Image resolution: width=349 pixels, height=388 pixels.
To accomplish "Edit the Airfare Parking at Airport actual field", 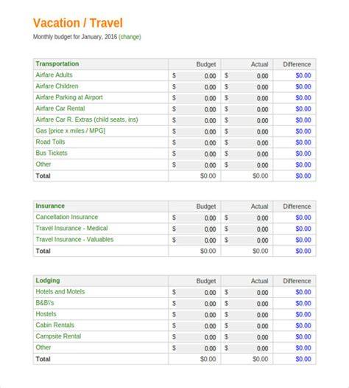I will (249, 98).
